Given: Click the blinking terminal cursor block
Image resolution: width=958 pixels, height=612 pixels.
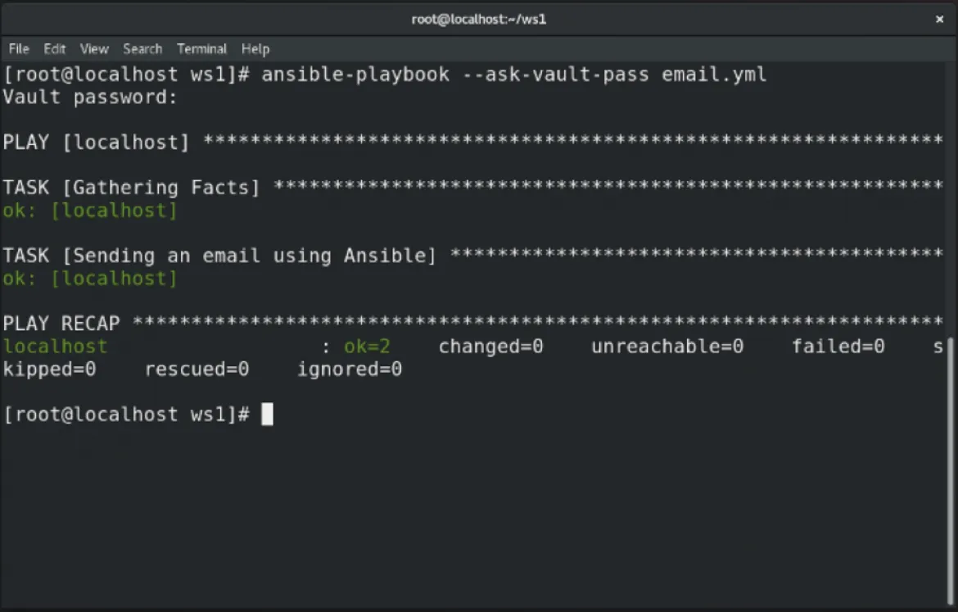Looking at the screenshot, I should pos(267,414).
